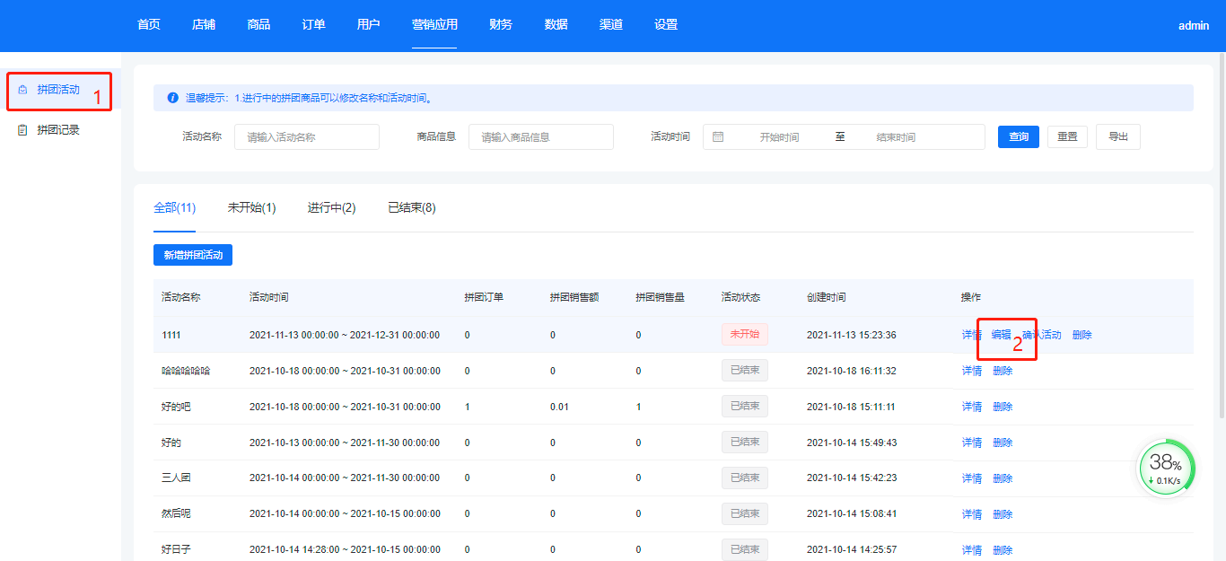Switch to the 进行中(2) tab

pyautogui.click(x=331, y=208)
